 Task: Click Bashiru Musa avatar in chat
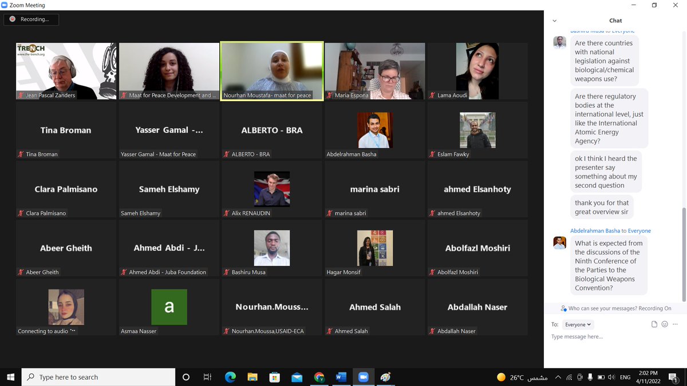pyautogui.click(x=559, y=42)
